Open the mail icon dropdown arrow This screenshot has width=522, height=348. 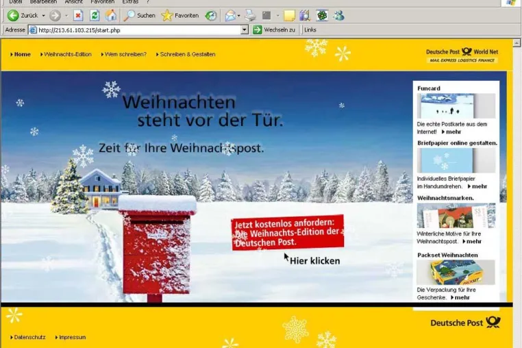click(238, 16)
